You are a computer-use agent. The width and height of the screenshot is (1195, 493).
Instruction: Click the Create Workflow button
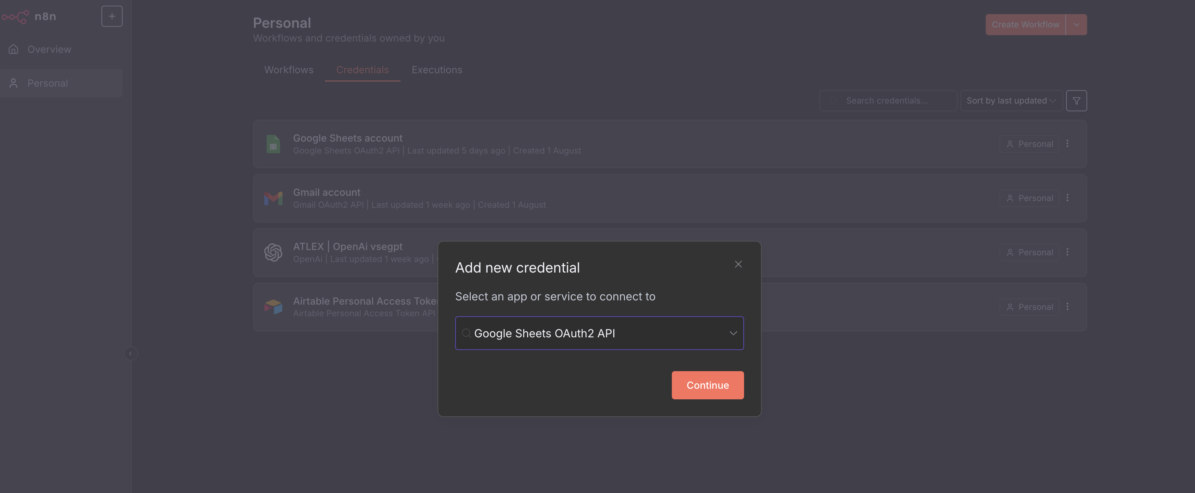1025,25
